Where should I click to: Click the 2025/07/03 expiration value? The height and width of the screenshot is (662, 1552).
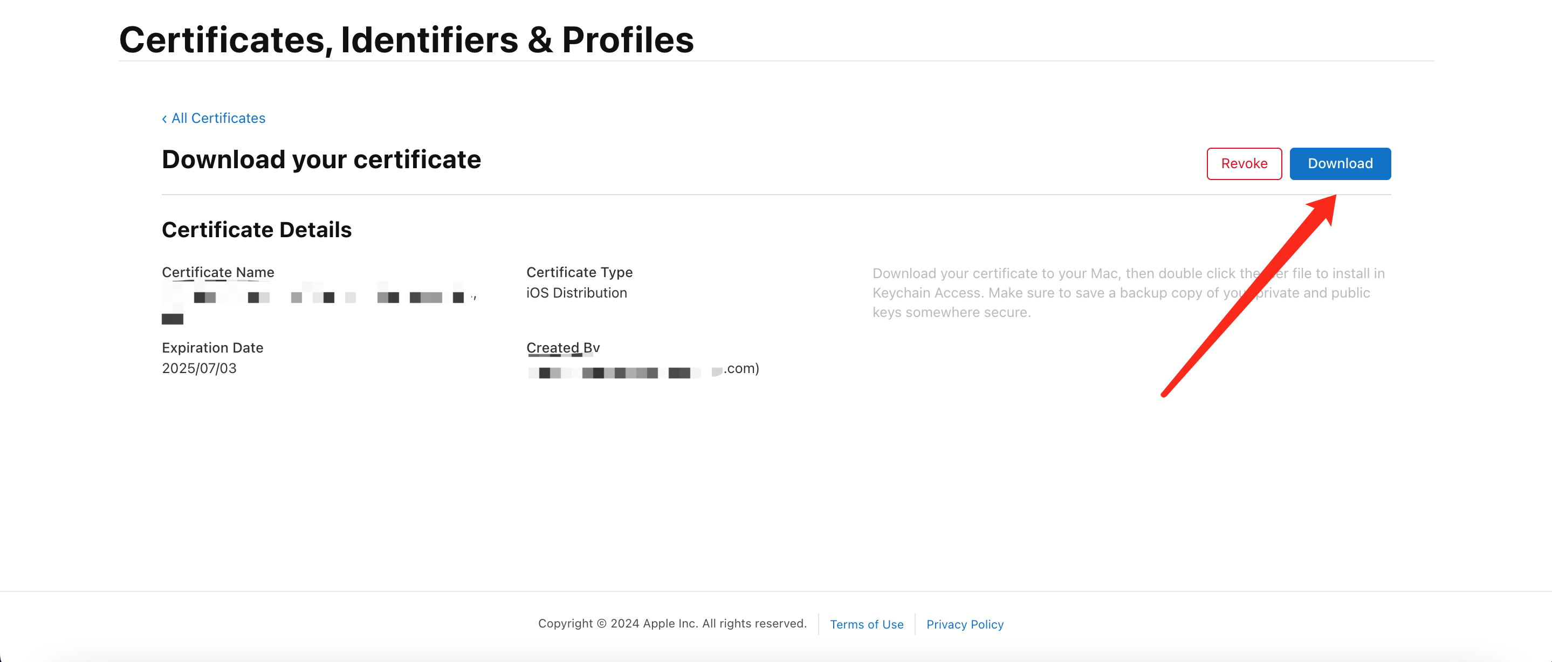(199, 368)
